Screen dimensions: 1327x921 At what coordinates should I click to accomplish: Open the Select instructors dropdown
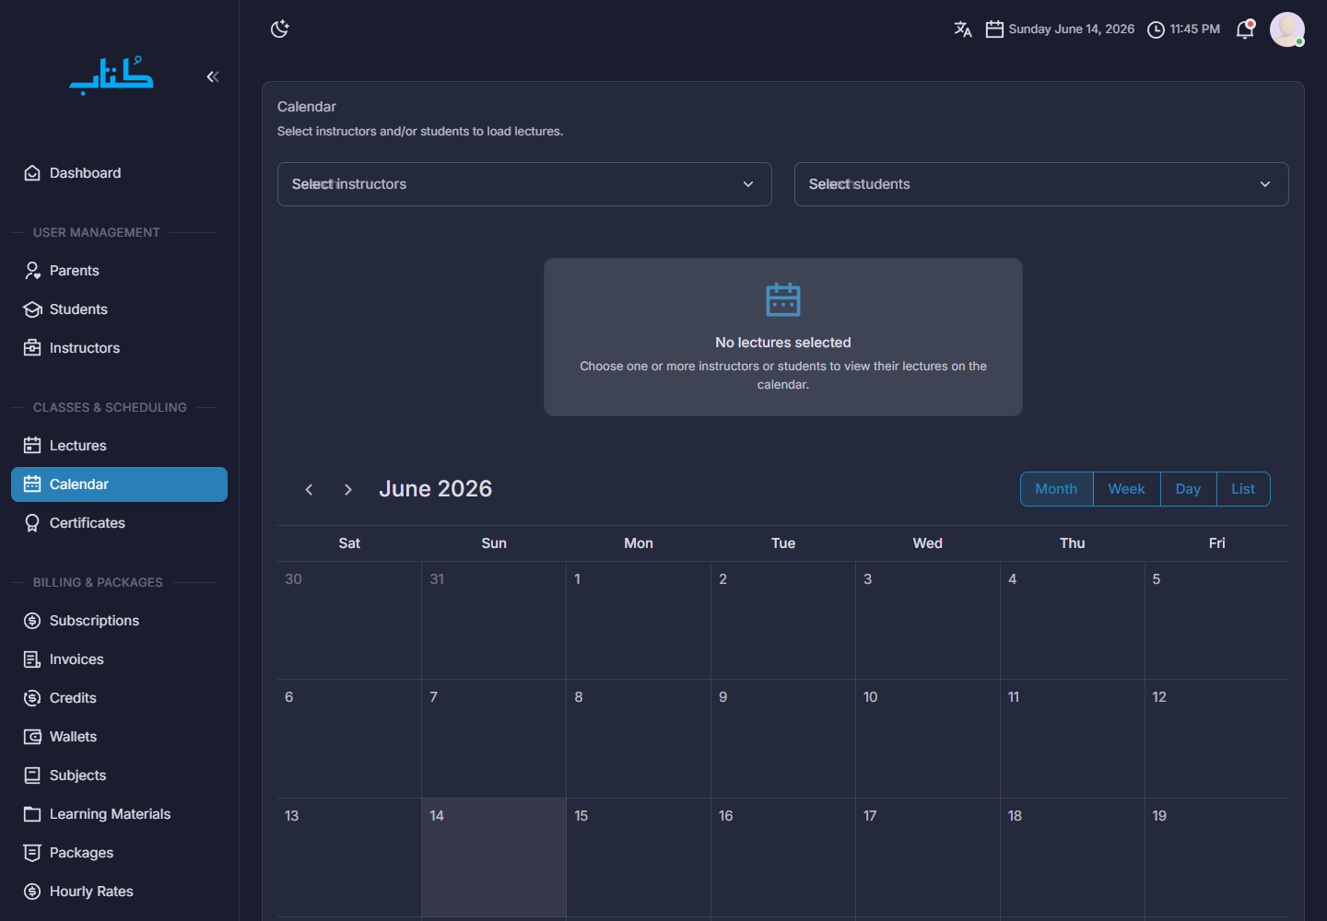(524, 184)
